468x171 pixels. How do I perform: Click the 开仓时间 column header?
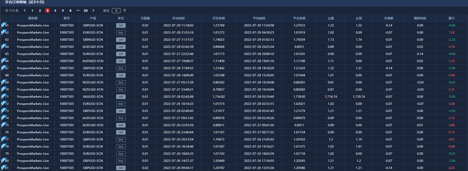point(178,18)
